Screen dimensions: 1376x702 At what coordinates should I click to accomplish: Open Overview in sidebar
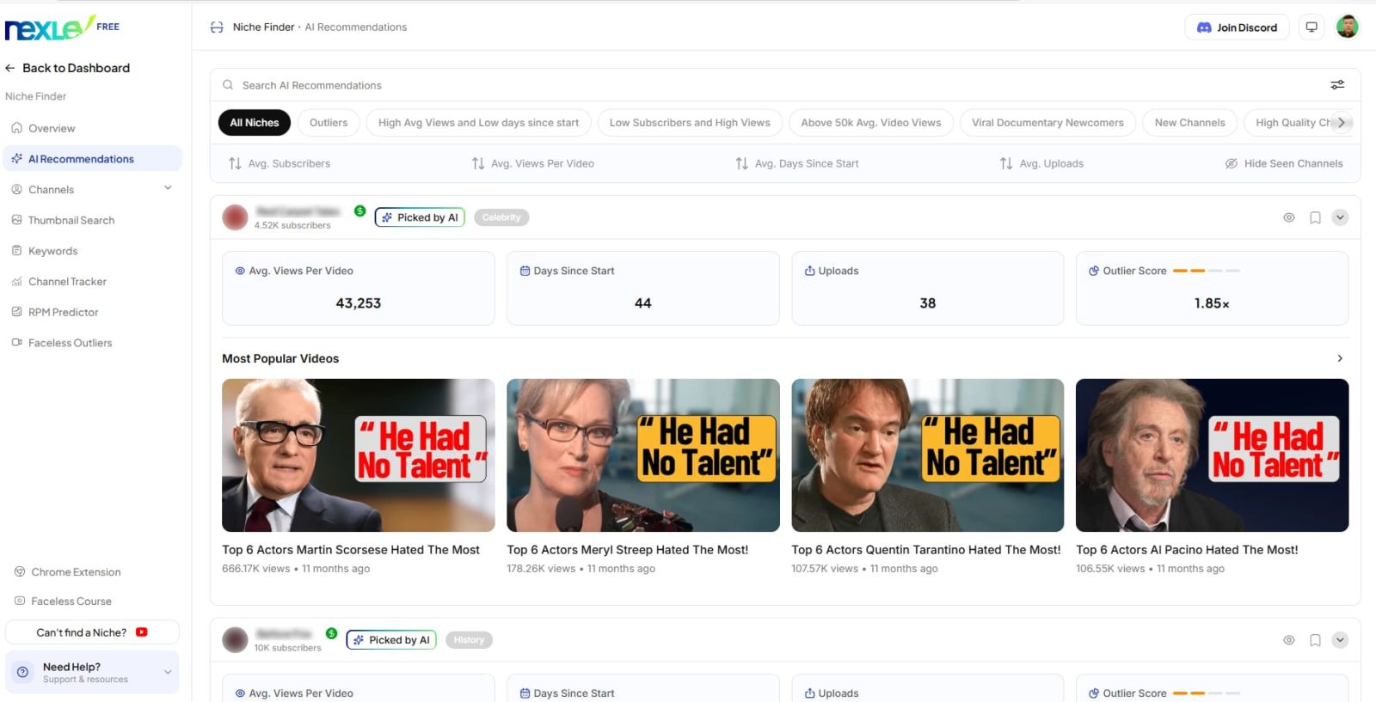[x=92, y=128]
